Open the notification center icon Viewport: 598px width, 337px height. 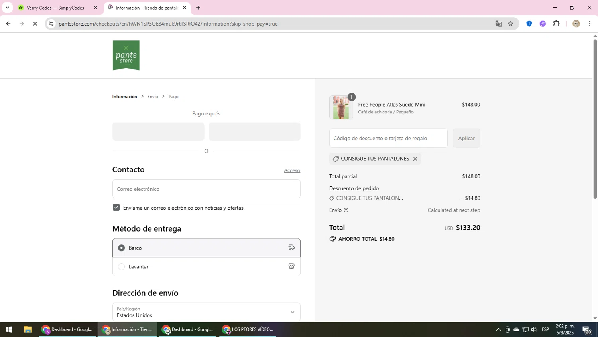point(587,330)
